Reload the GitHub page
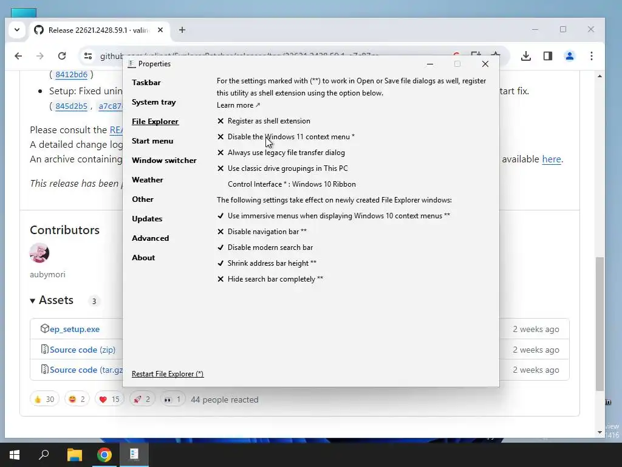Image resolution: width=622 pixels, height=467 pixels. [x=62, y=56]
